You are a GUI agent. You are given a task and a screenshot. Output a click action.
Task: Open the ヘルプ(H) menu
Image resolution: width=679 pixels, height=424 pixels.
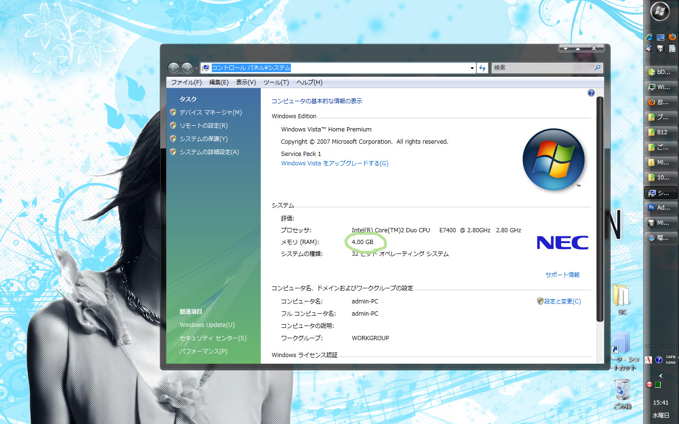coord(309,82)
